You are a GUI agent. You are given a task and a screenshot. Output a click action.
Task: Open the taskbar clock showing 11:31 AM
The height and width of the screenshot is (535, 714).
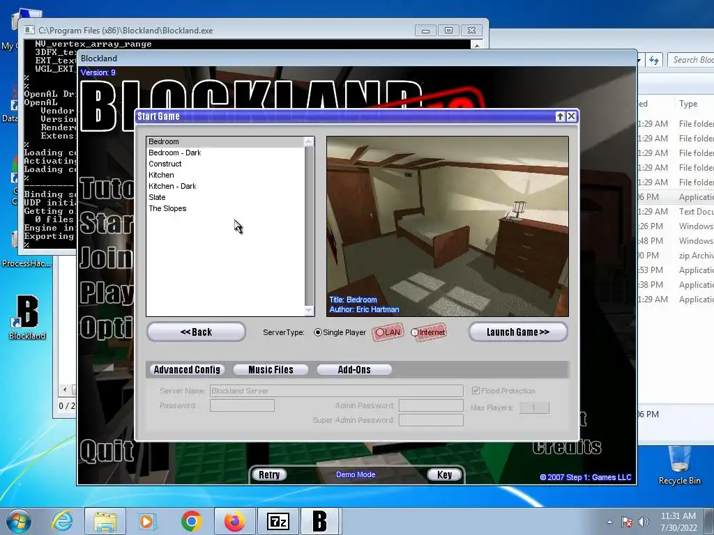tap(678, 522)
